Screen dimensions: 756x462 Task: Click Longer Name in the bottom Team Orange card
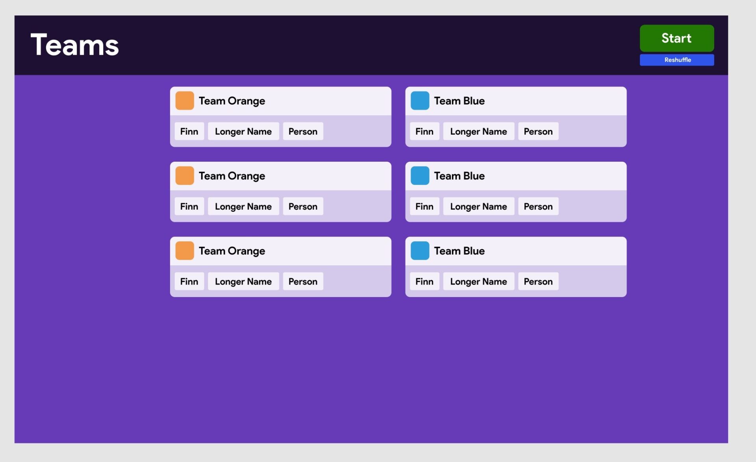[243, 281]
